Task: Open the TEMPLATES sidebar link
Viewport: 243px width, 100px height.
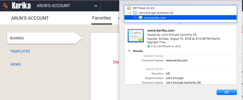Action: (20, 51)
